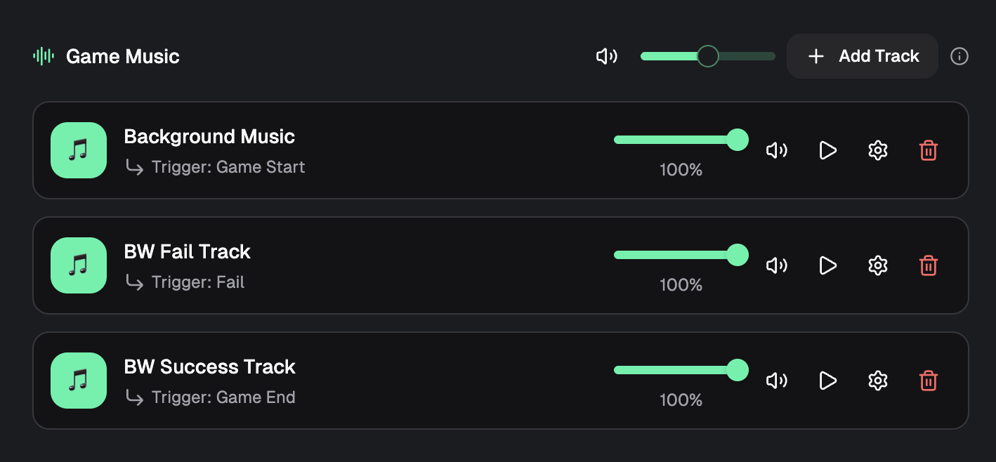Delete the BW Fail Track

(x=928, y=265)
